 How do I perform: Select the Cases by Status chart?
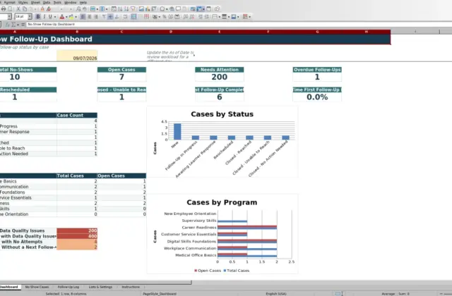click(222, 142)
